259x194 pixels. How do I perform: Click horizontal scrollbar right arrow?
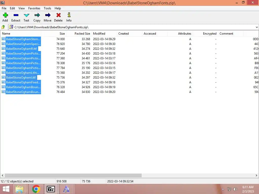pos(256,175)
